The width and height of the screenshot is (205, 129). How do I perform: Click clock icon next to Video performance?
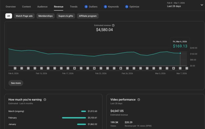[139, 100]
